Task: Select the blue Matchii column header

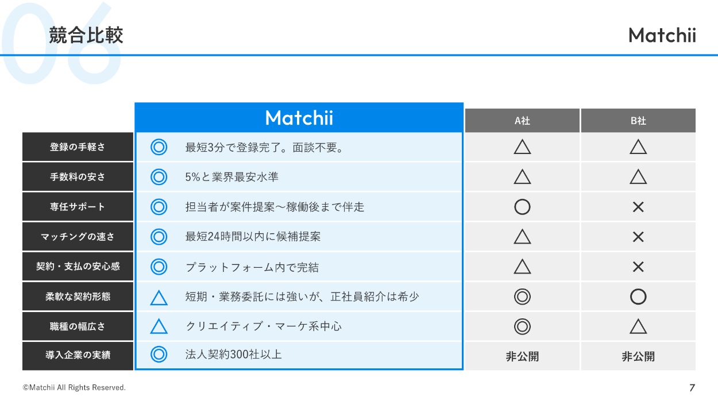Action: coord(299,118)
